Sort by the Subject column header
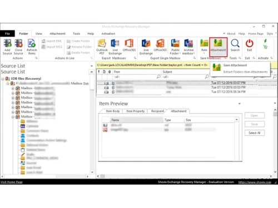 (x=186, y=72)
